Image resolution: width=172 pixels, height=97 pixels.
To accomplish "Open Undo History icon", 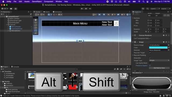I will [143, 9].
